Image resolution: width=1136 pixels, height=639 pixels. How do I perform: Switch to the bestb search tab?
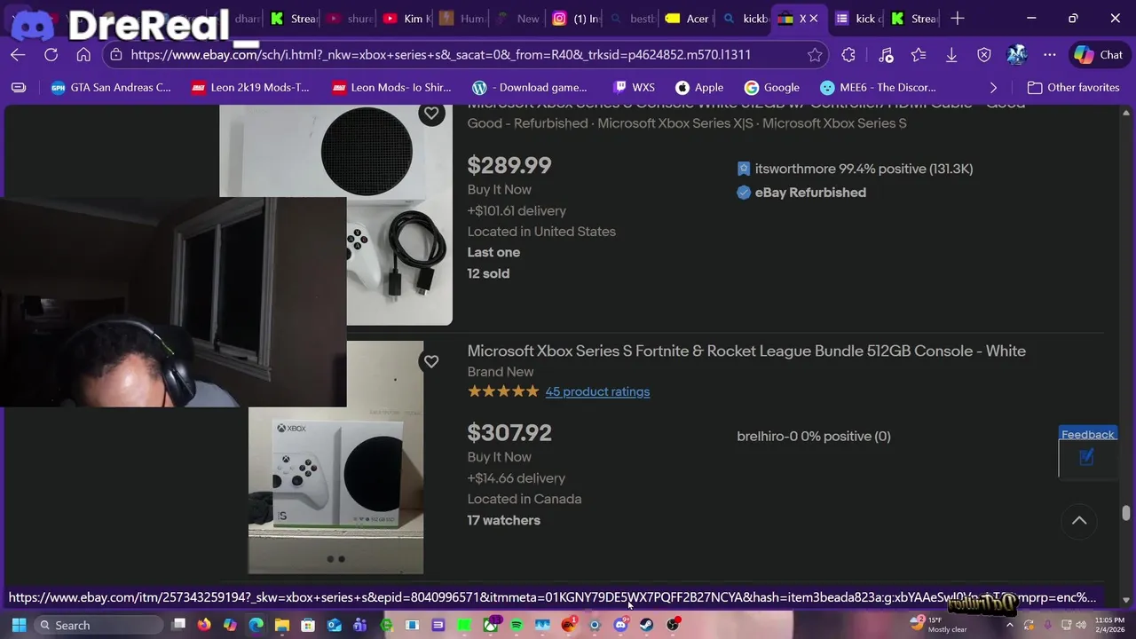633,18
